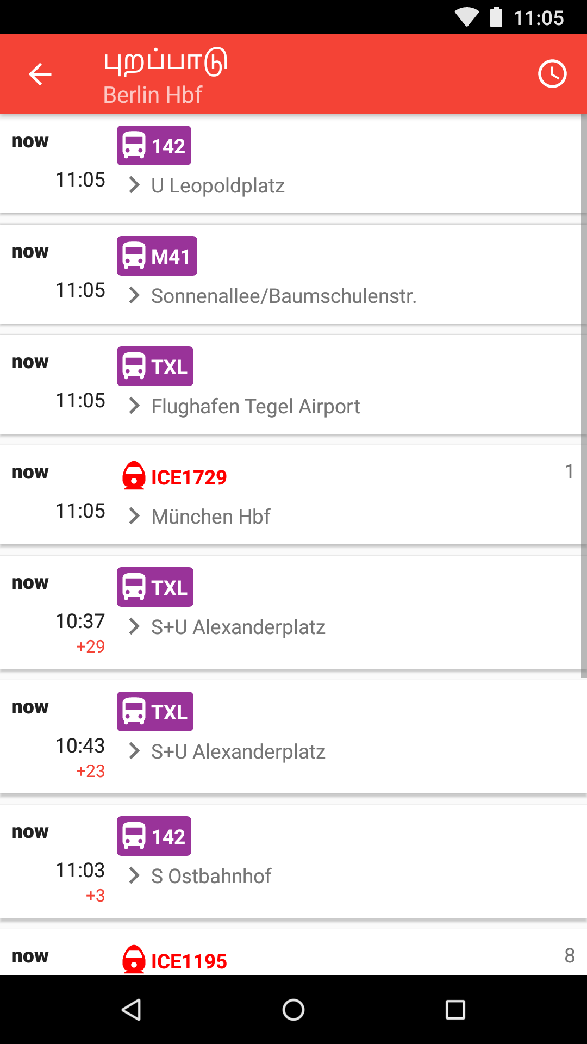This screenshot has height=1044, width=587.
Task: Tap the bus 142 badge to U Leopoldplatz
Action: tap(154, 146)
